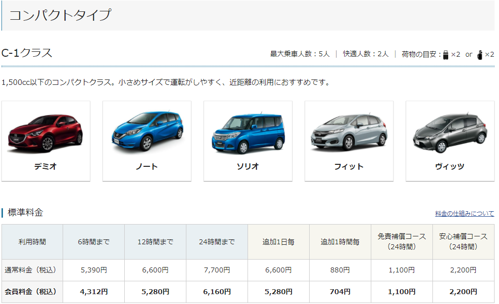Select the 6時間まで column header
499x304 pixels.
[94, 242]
